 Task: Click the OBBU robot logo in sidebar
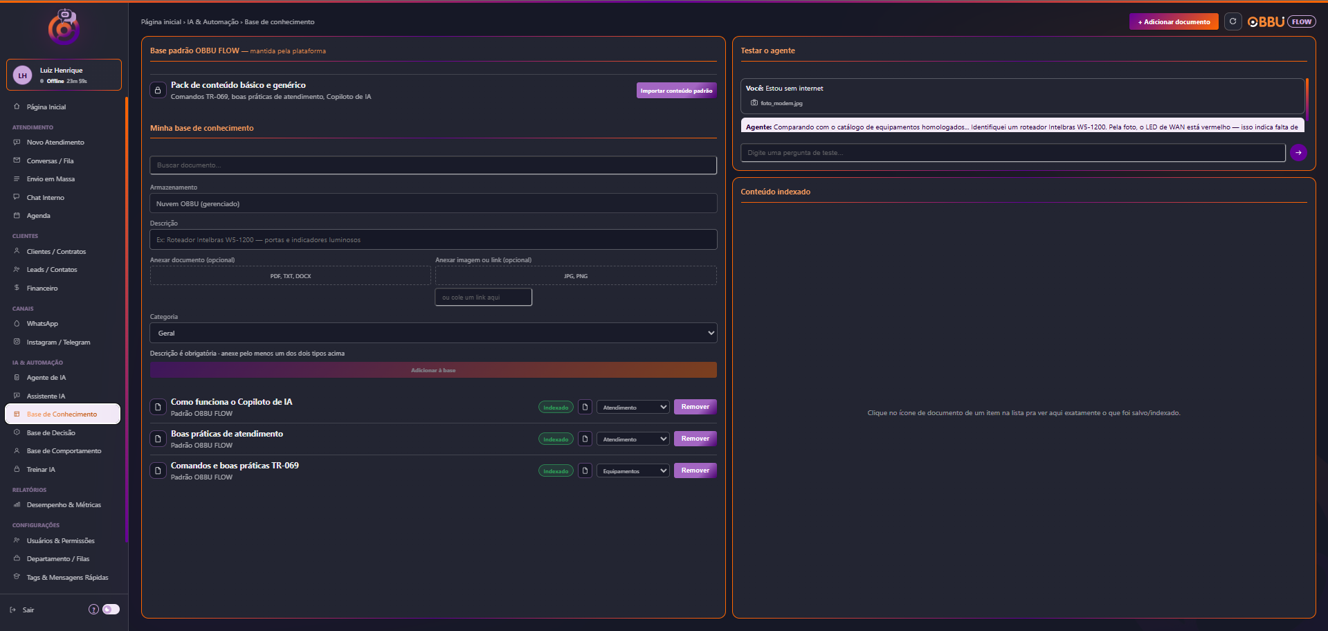pyautogui.click(x=64, y=28)
